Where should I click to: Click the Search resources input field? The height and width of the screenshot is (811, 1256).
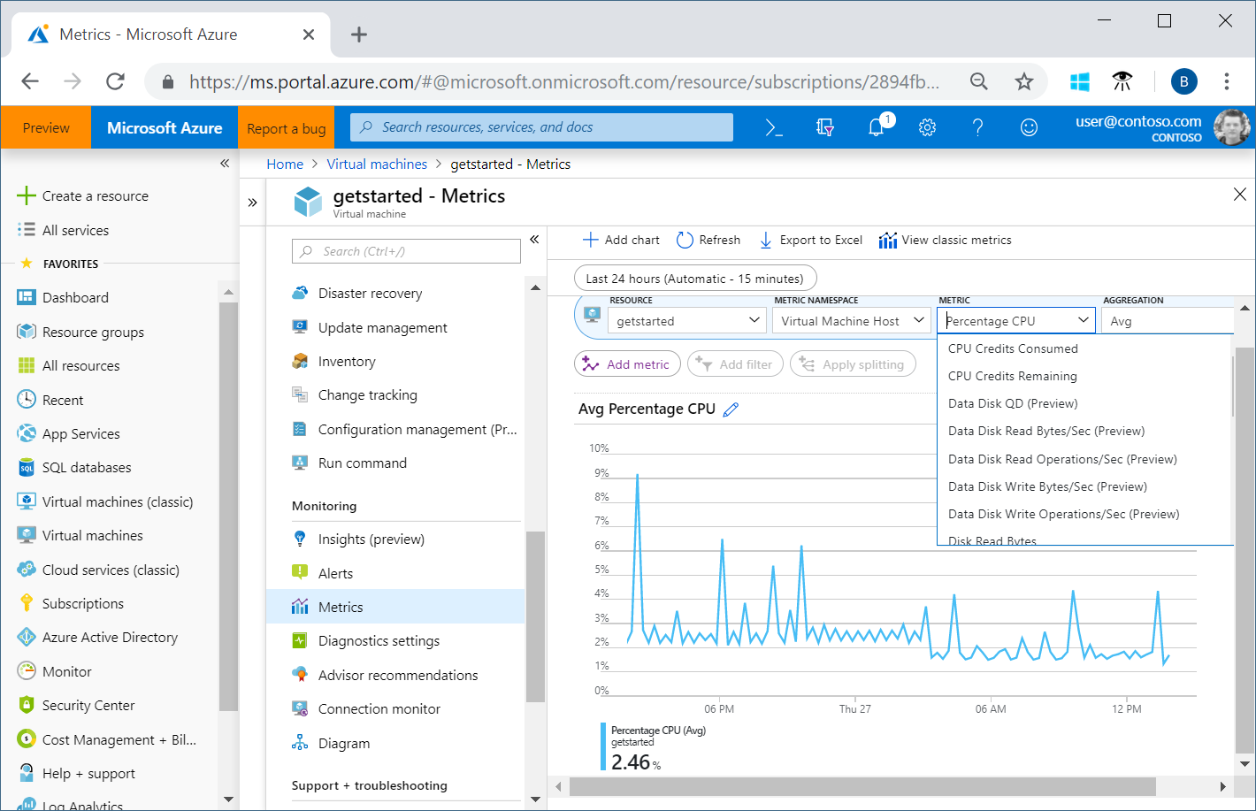[541, 127]
